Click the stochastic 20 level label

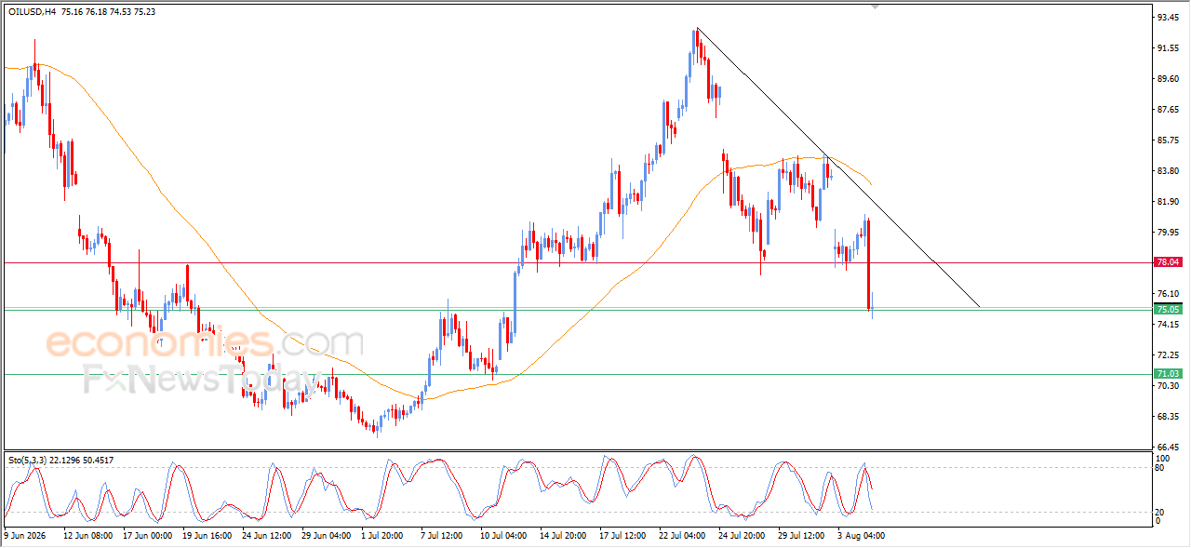[1159, 512]
